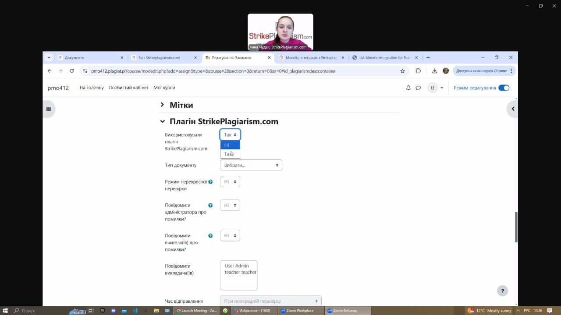Bookmark this page with the star icon

pyautogui.click(x=402, y=71)
